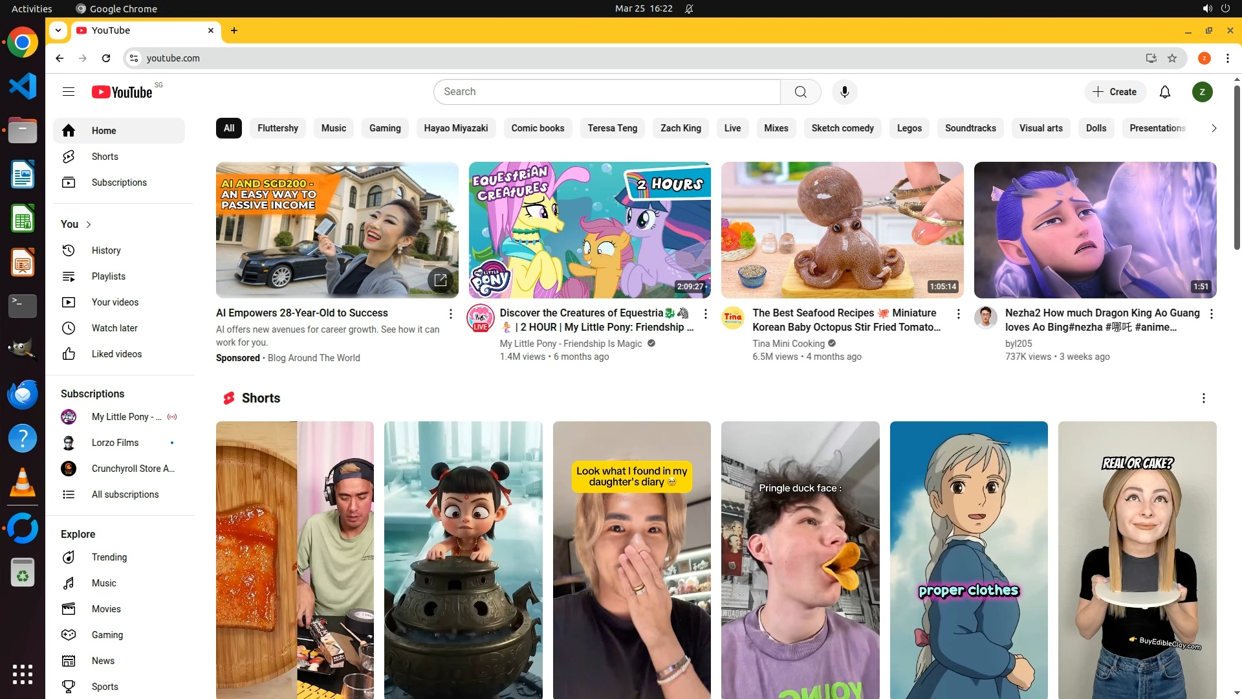Open the tab search dropdown in Chrome
The image size is (1242, 699).
(x=58, y=30)
